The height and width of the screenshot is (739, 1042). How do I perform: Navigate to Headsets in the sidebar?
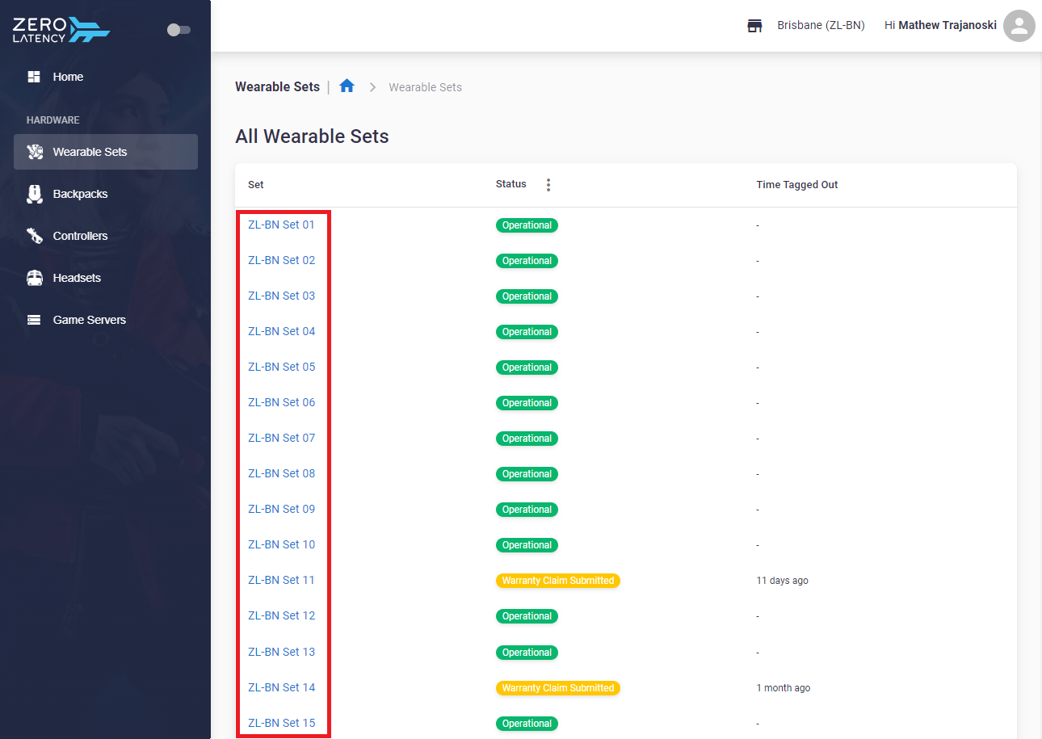click(105, 278)
